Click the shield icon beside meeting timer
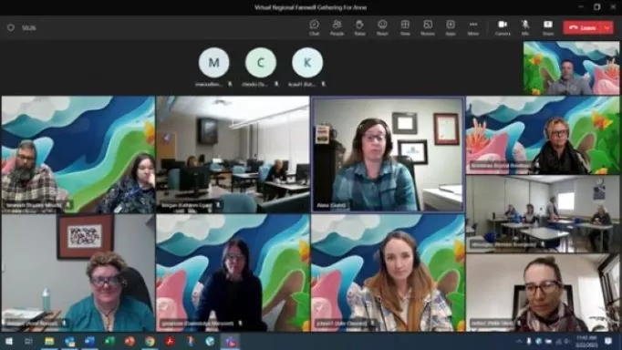The width and height of the screenshot is (622, 350). 11,27
